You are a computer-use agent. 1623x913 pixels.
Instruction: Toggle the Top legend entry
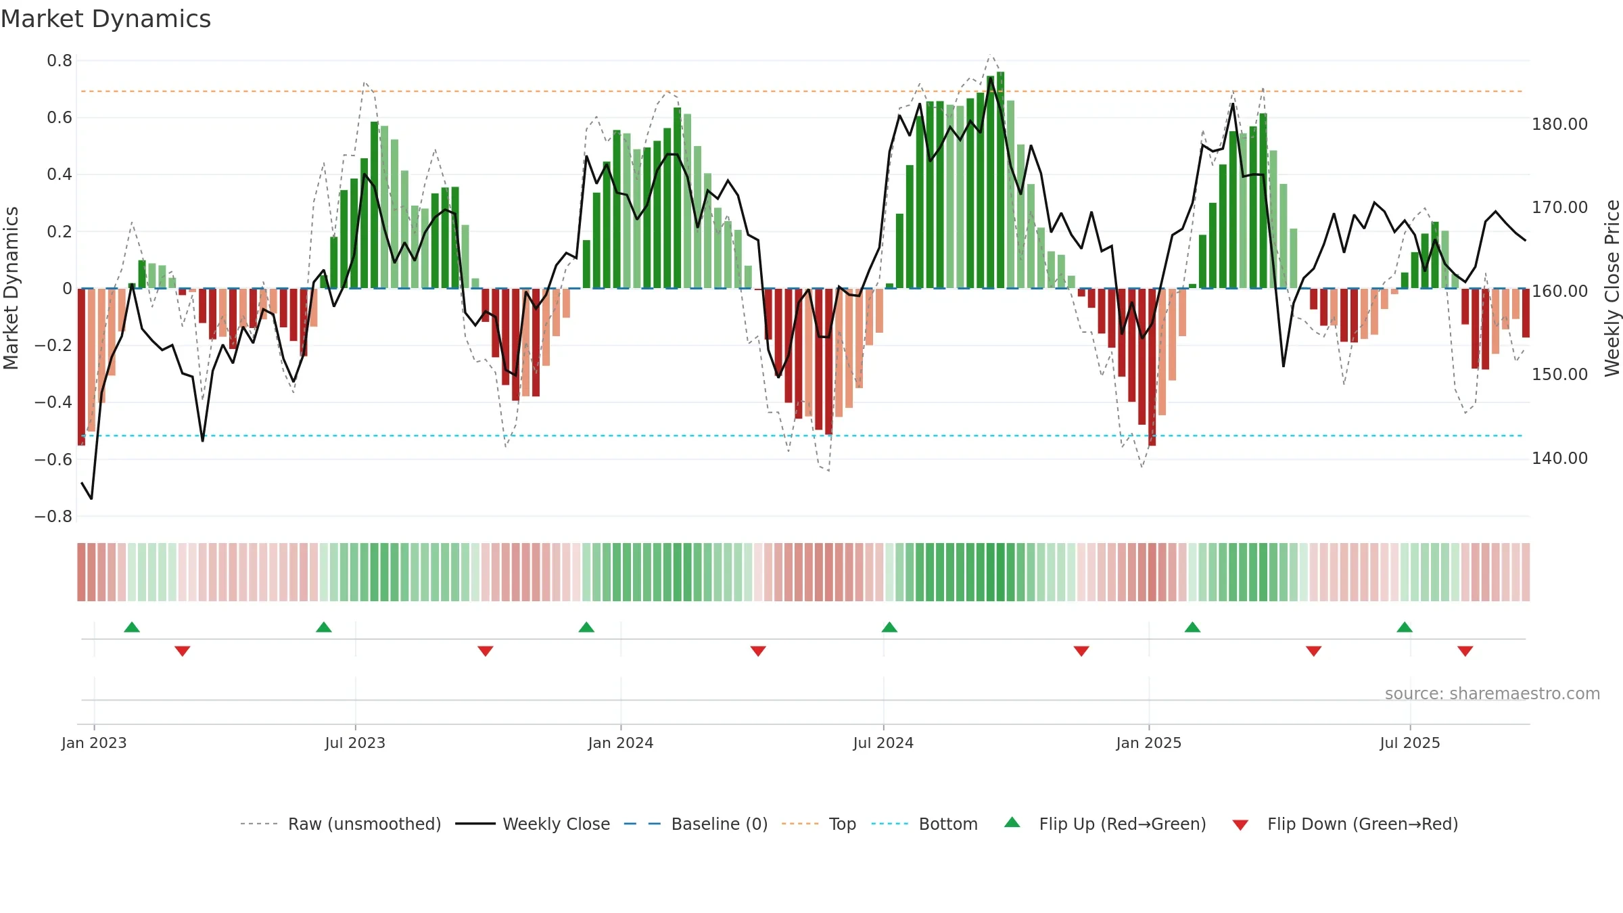pos(819,824)
